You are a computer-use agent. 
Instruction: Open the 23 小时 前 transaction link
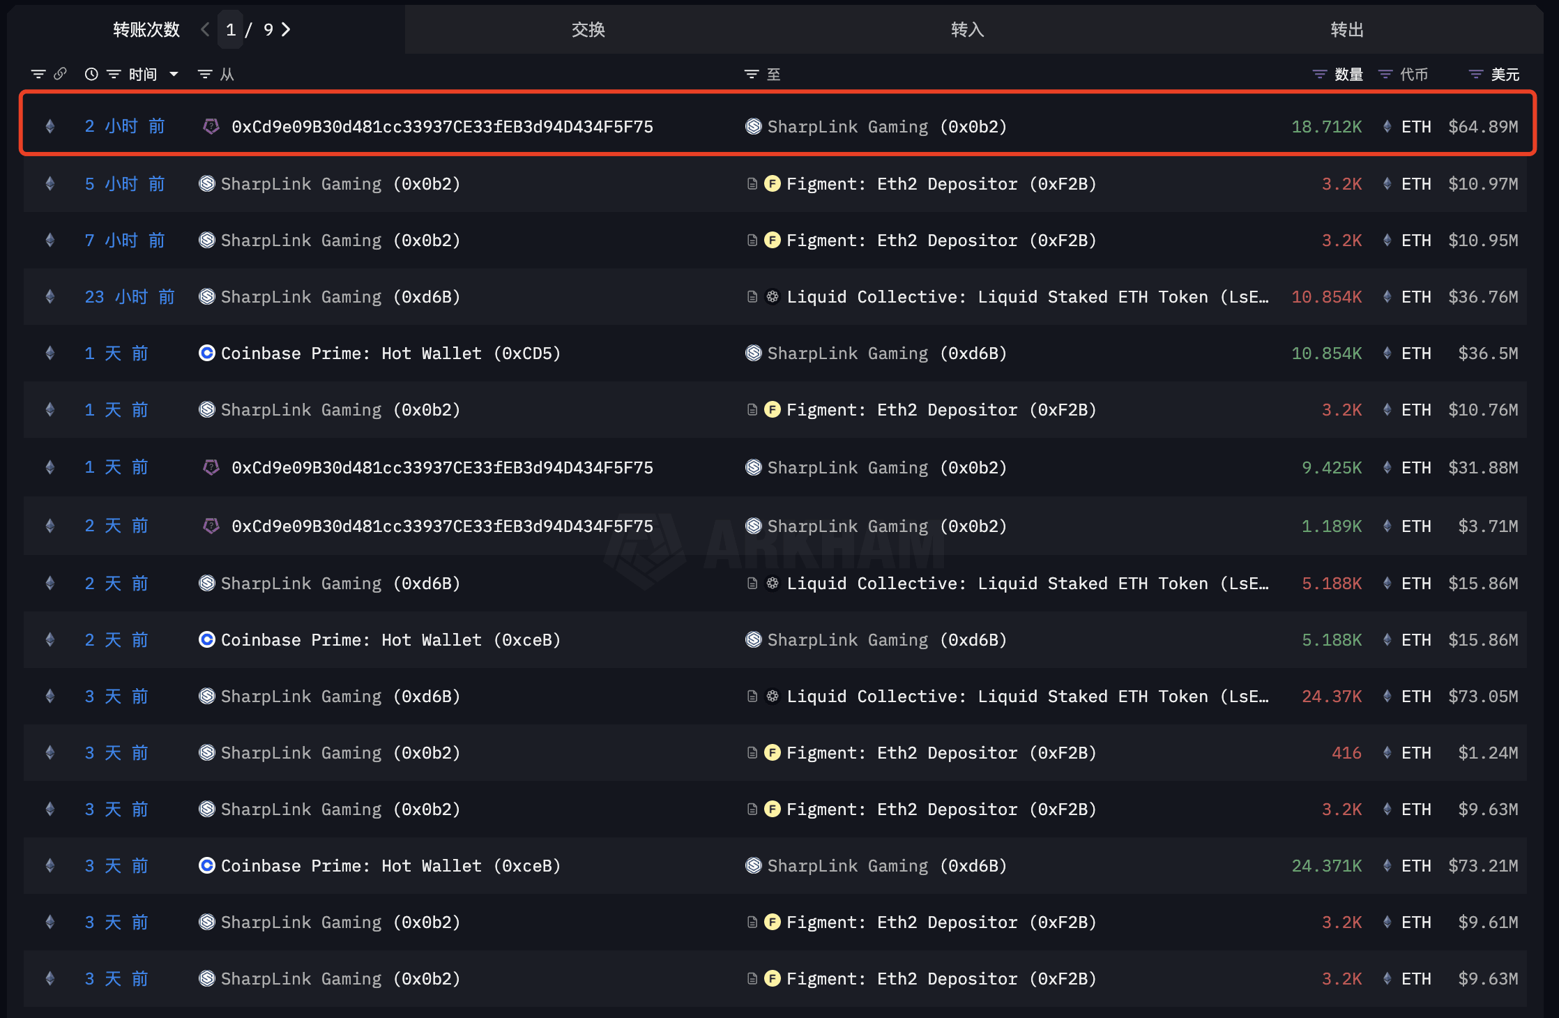click(130, 296)
